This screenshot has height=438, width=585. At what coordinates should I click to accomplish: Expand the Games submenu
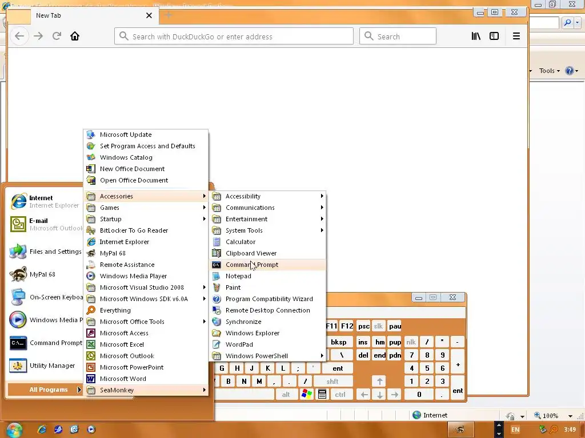146,208
